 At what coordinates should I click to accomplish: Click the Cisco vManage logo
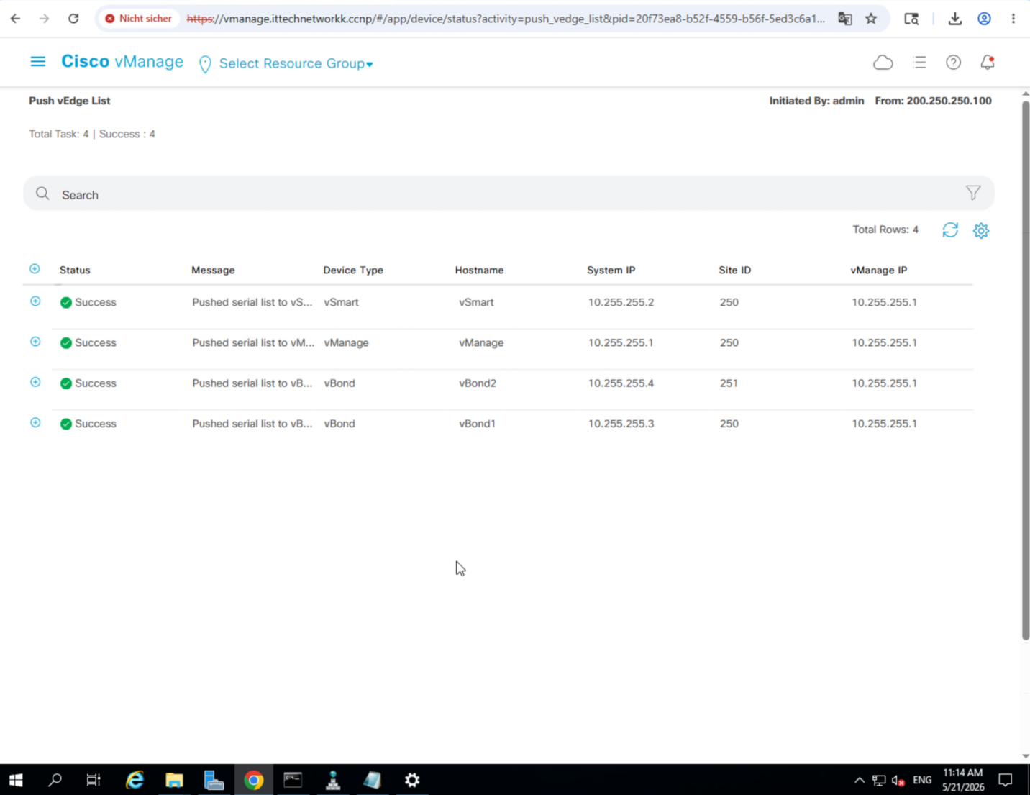point(122,62)
